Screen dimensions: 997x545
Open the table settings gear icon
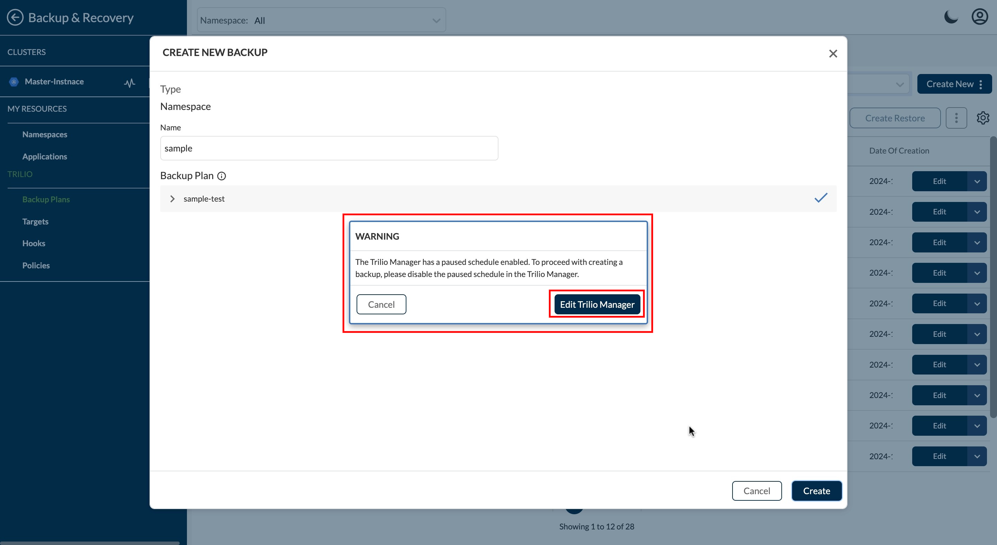point(983,118)
